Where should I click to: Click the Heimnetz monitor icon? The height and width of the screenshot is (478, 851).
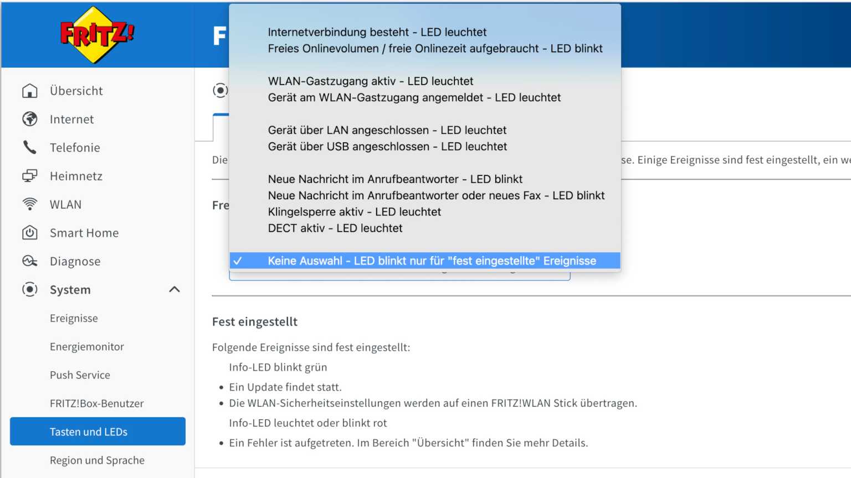click(x=30, y=176)
